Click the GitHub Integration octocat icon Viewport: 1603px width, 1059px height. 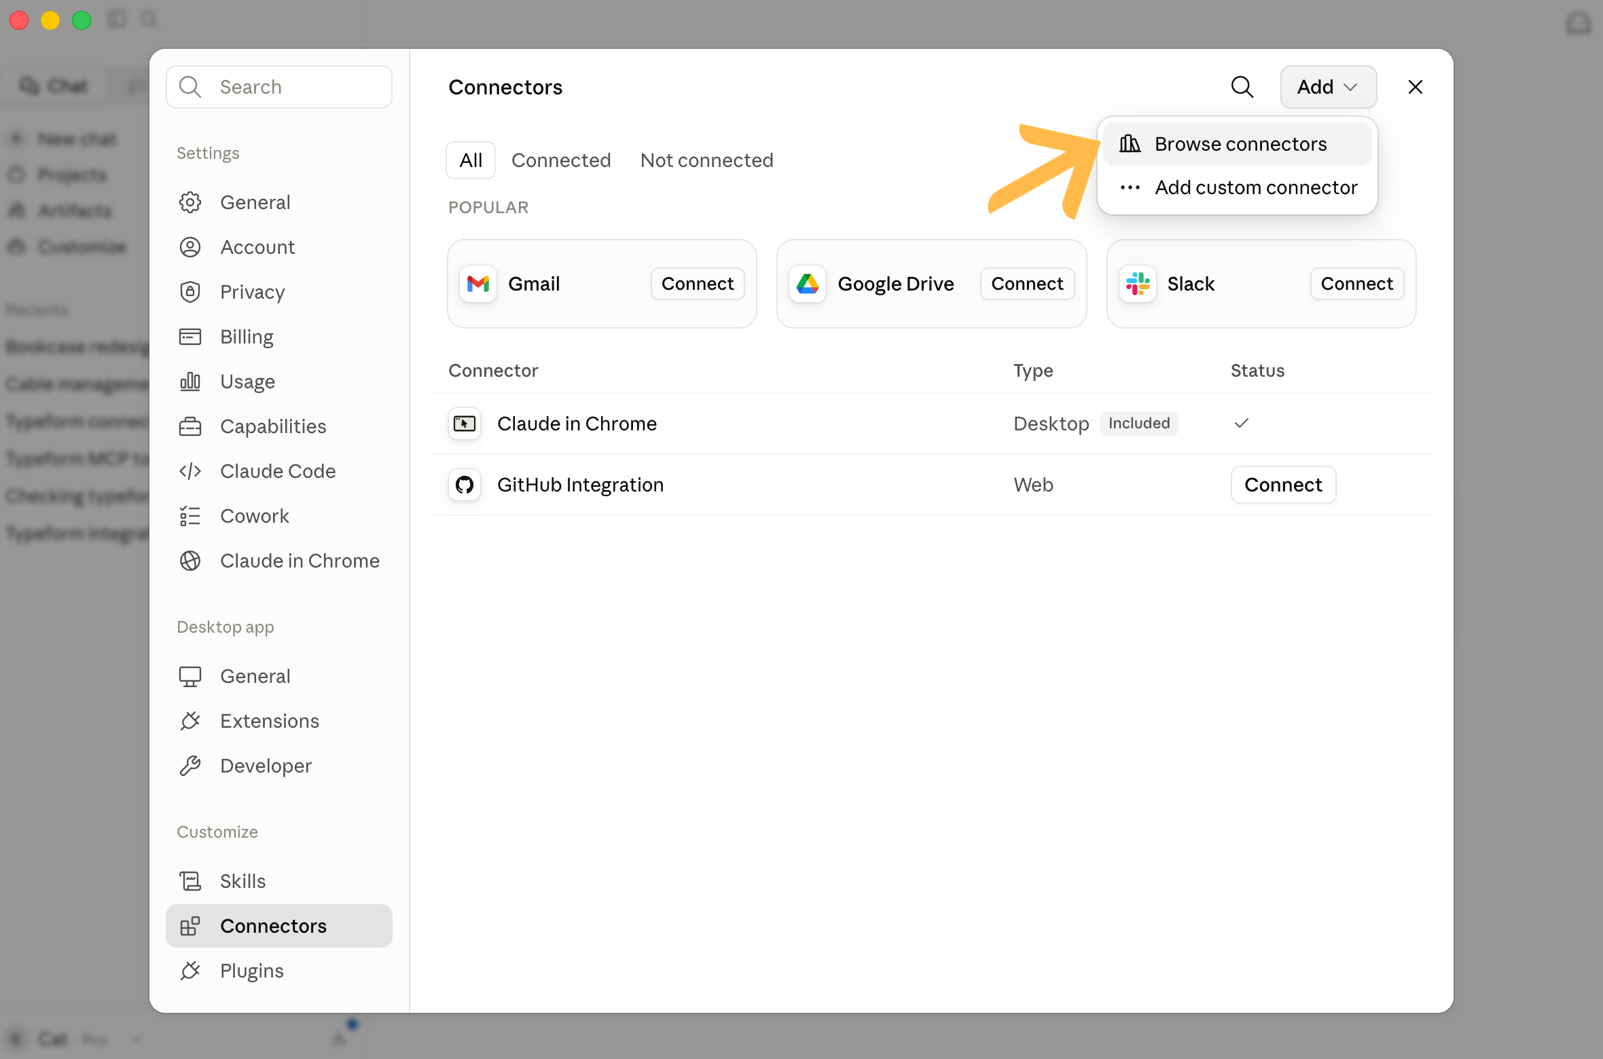(465, 485)
